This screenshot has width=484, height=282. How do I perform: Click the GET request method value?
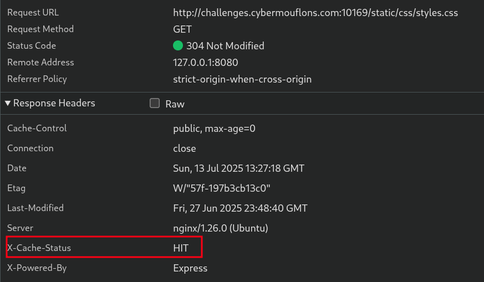(x=182, y=29)
